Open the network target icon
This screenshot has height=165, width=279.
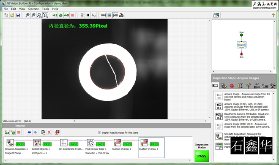121,15
